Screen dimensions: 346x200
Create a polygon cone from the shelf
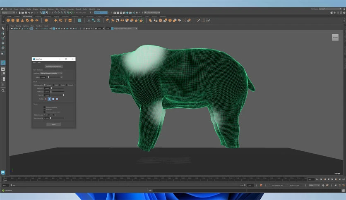pyautogui.click(x=22, y=20)
